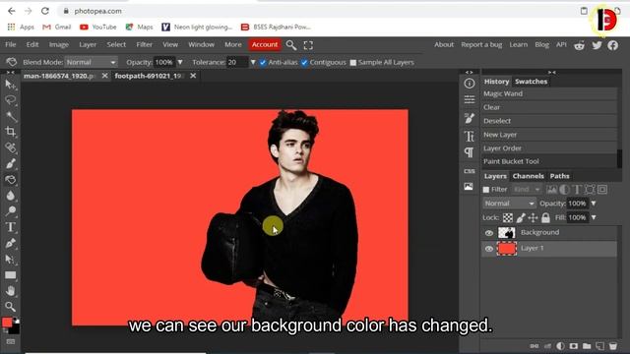This screenshot has height=354, width=630.
Task: Create new folder in Layers panel
Action: click(x=587, y=346)
